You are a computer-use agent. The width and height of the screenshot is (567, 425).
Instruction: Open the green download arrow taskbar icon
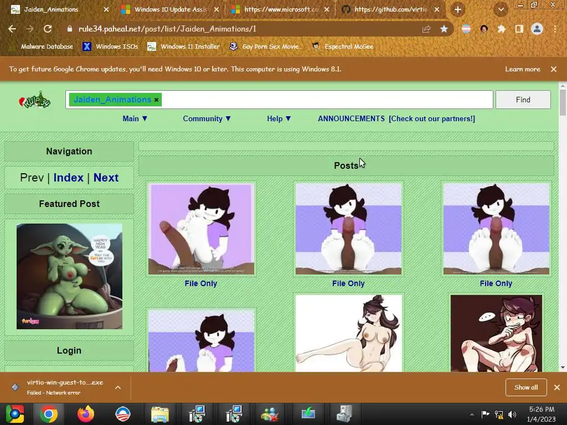click(308, 414)
